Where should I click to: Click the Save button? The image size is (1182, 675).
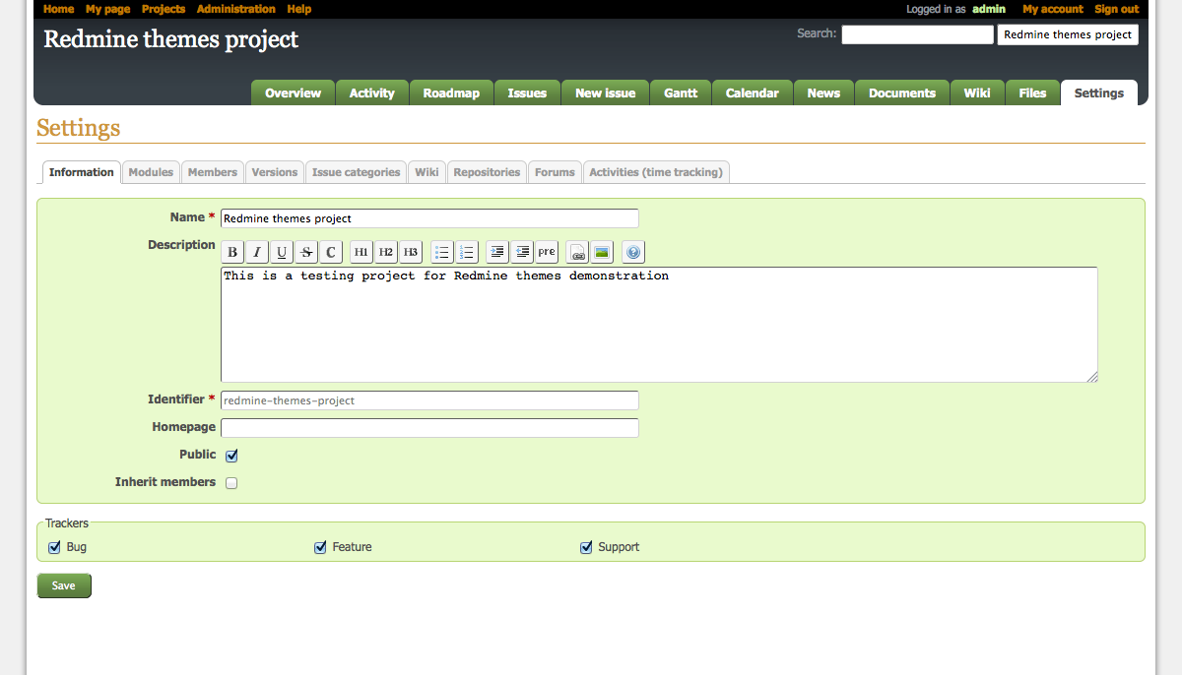[x=64, y=585]
